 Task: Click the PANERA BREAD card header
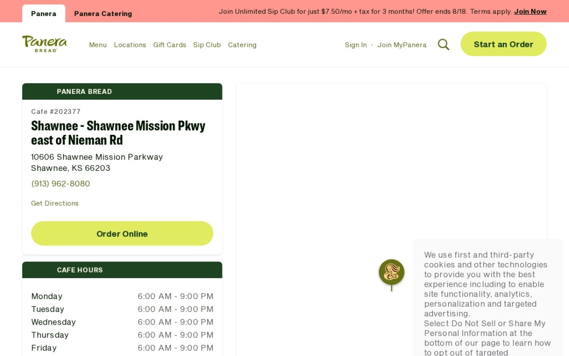point(122,92)
